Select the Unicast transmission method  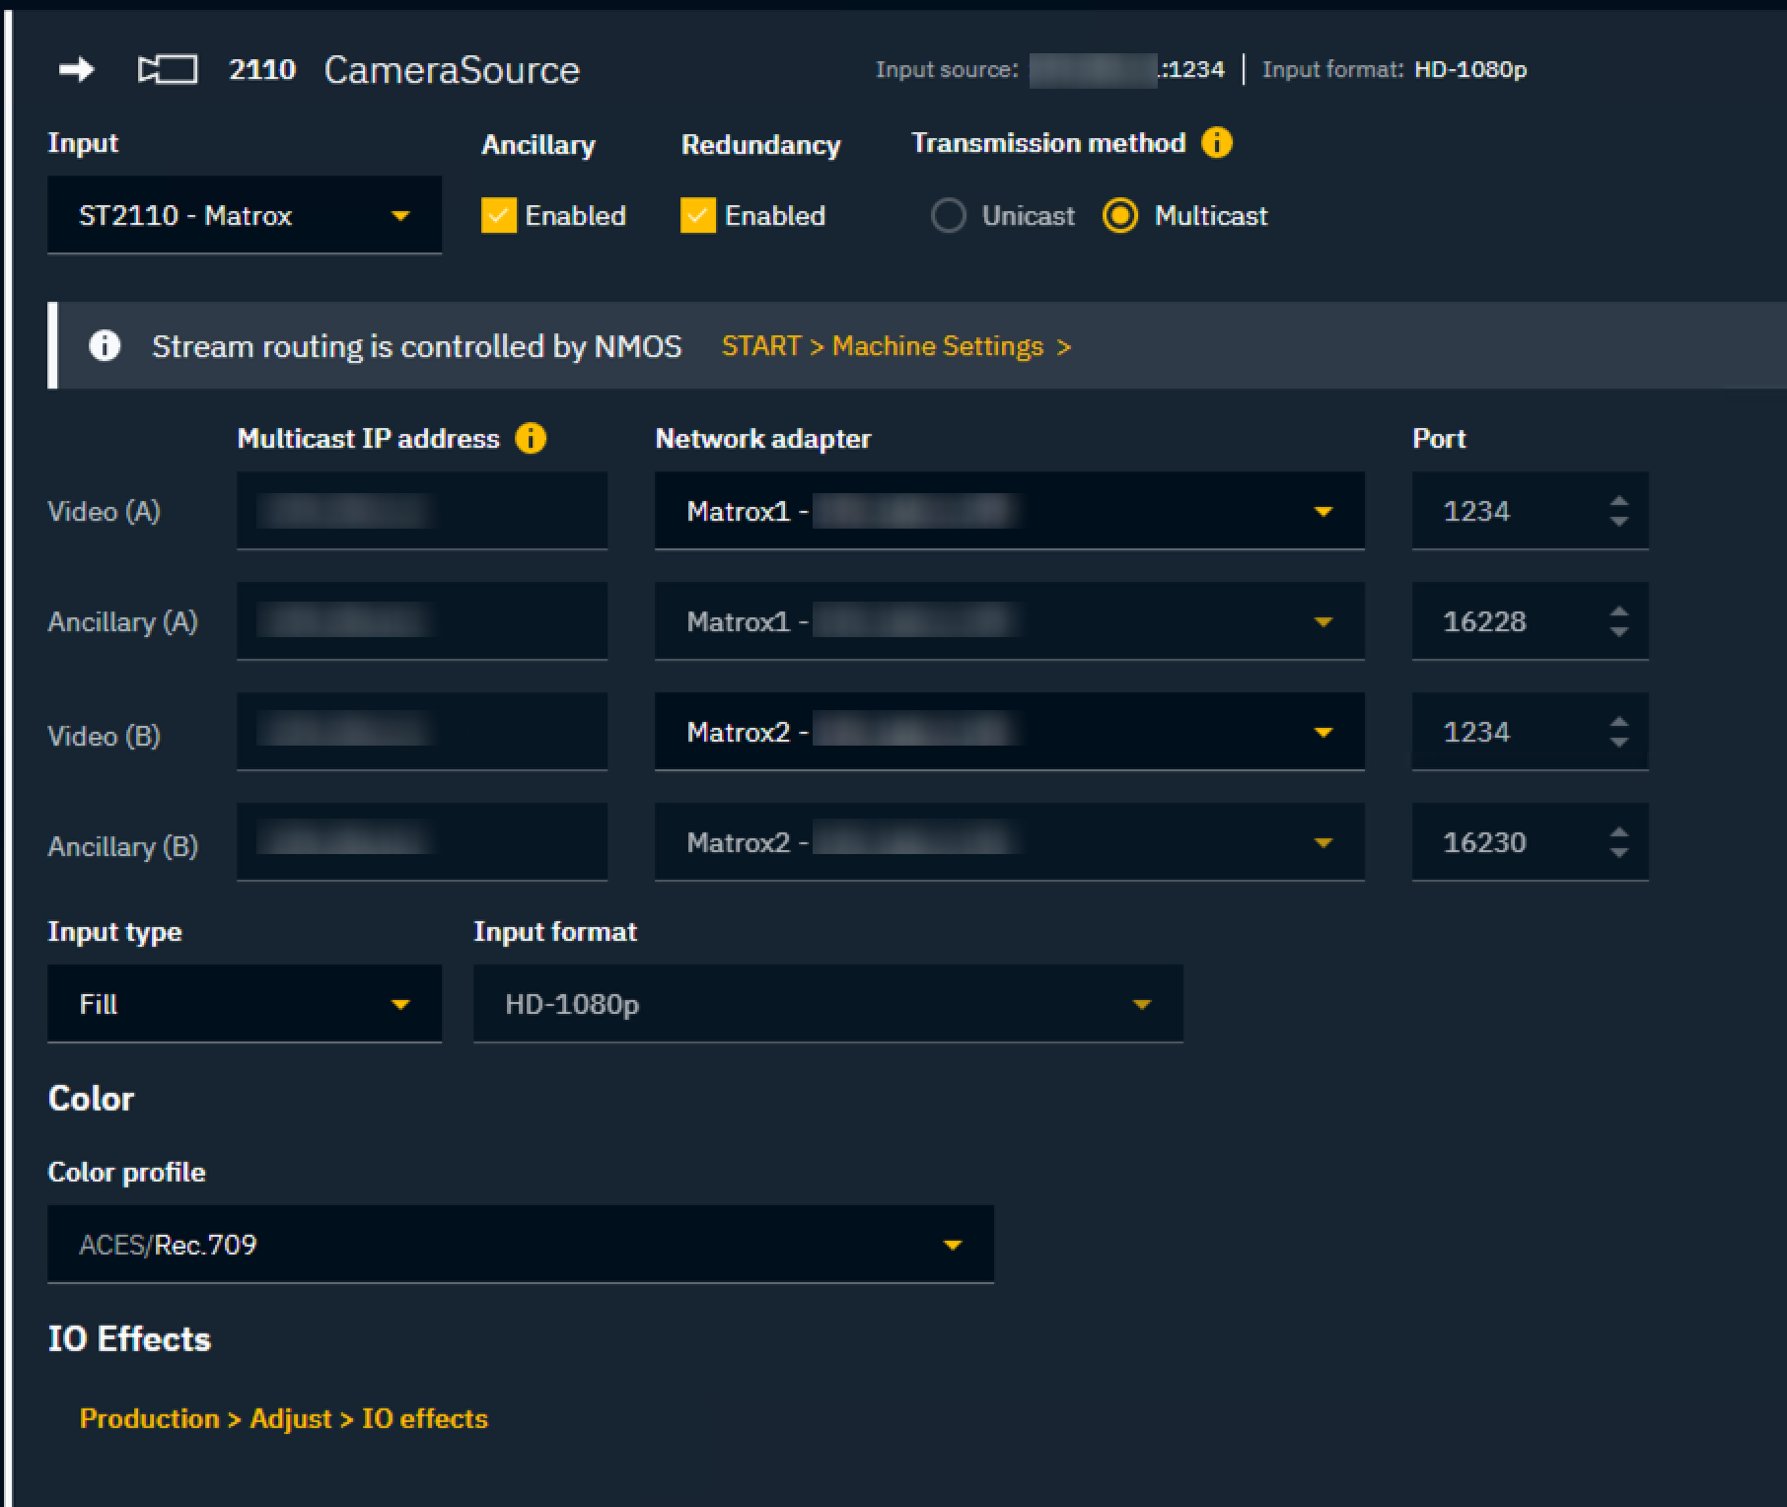949,215
